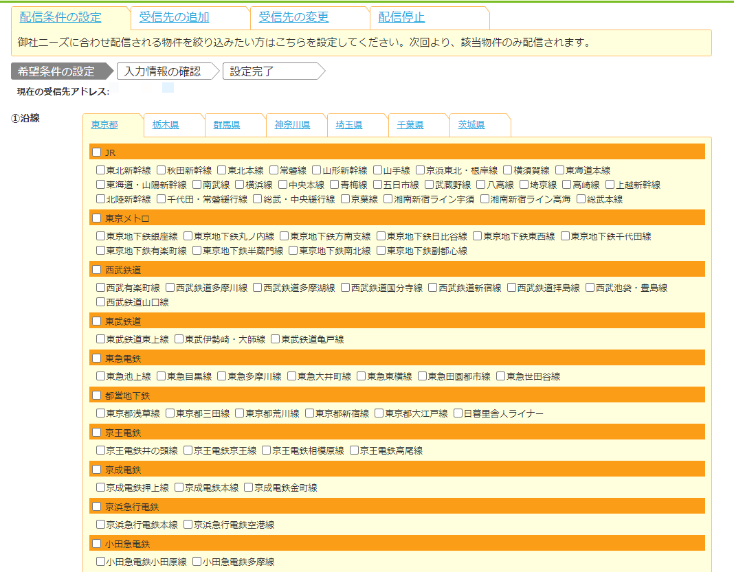Screen dimensions: 734x572
Task: Tick the 西武鉄道山口線 checkbox
Action: (x=100, y=301)
